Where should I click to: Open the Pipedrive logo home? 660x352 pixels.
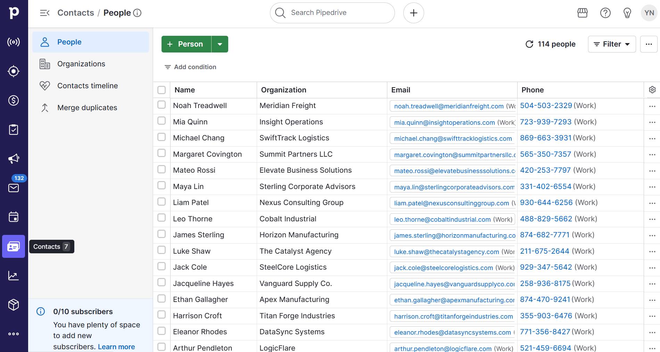click(14, 13)
